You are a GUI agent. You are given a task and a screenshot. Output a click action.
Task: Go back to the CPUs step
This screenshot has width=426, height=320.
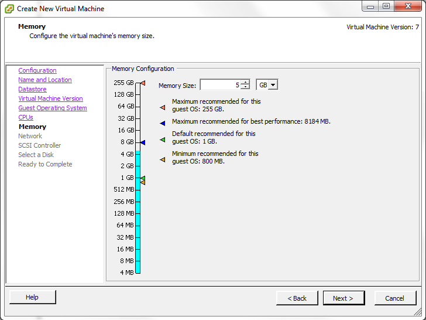coord(26,117)
